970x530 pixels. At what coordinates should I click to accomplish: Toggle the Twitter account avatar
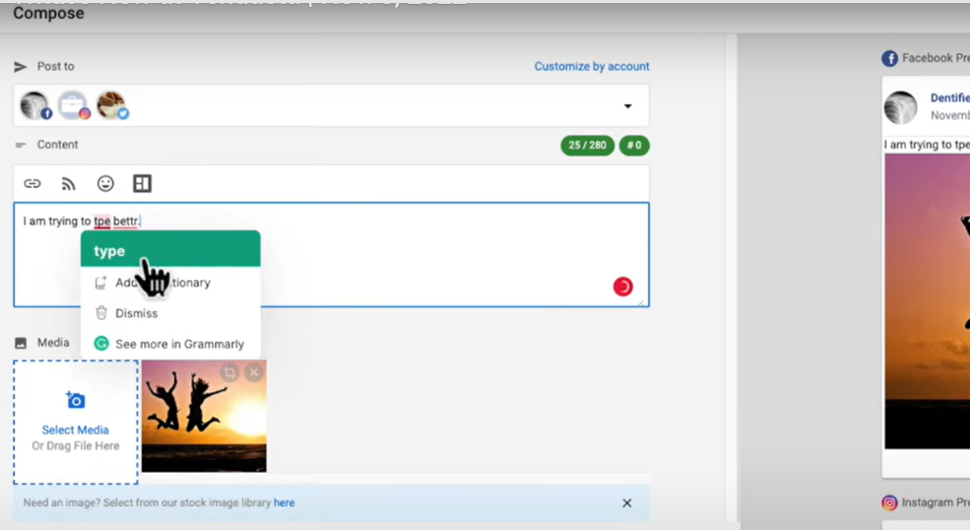click(x=111, y=105)
